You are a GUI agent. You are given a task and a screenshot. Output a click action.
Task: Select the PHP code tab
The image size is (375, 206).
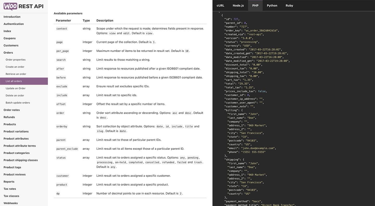pos(255,5)
